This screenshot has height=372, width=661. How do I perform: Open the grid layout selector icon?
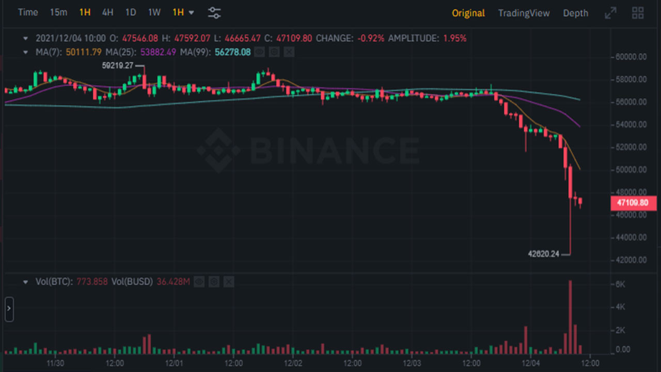coord(638,12)
